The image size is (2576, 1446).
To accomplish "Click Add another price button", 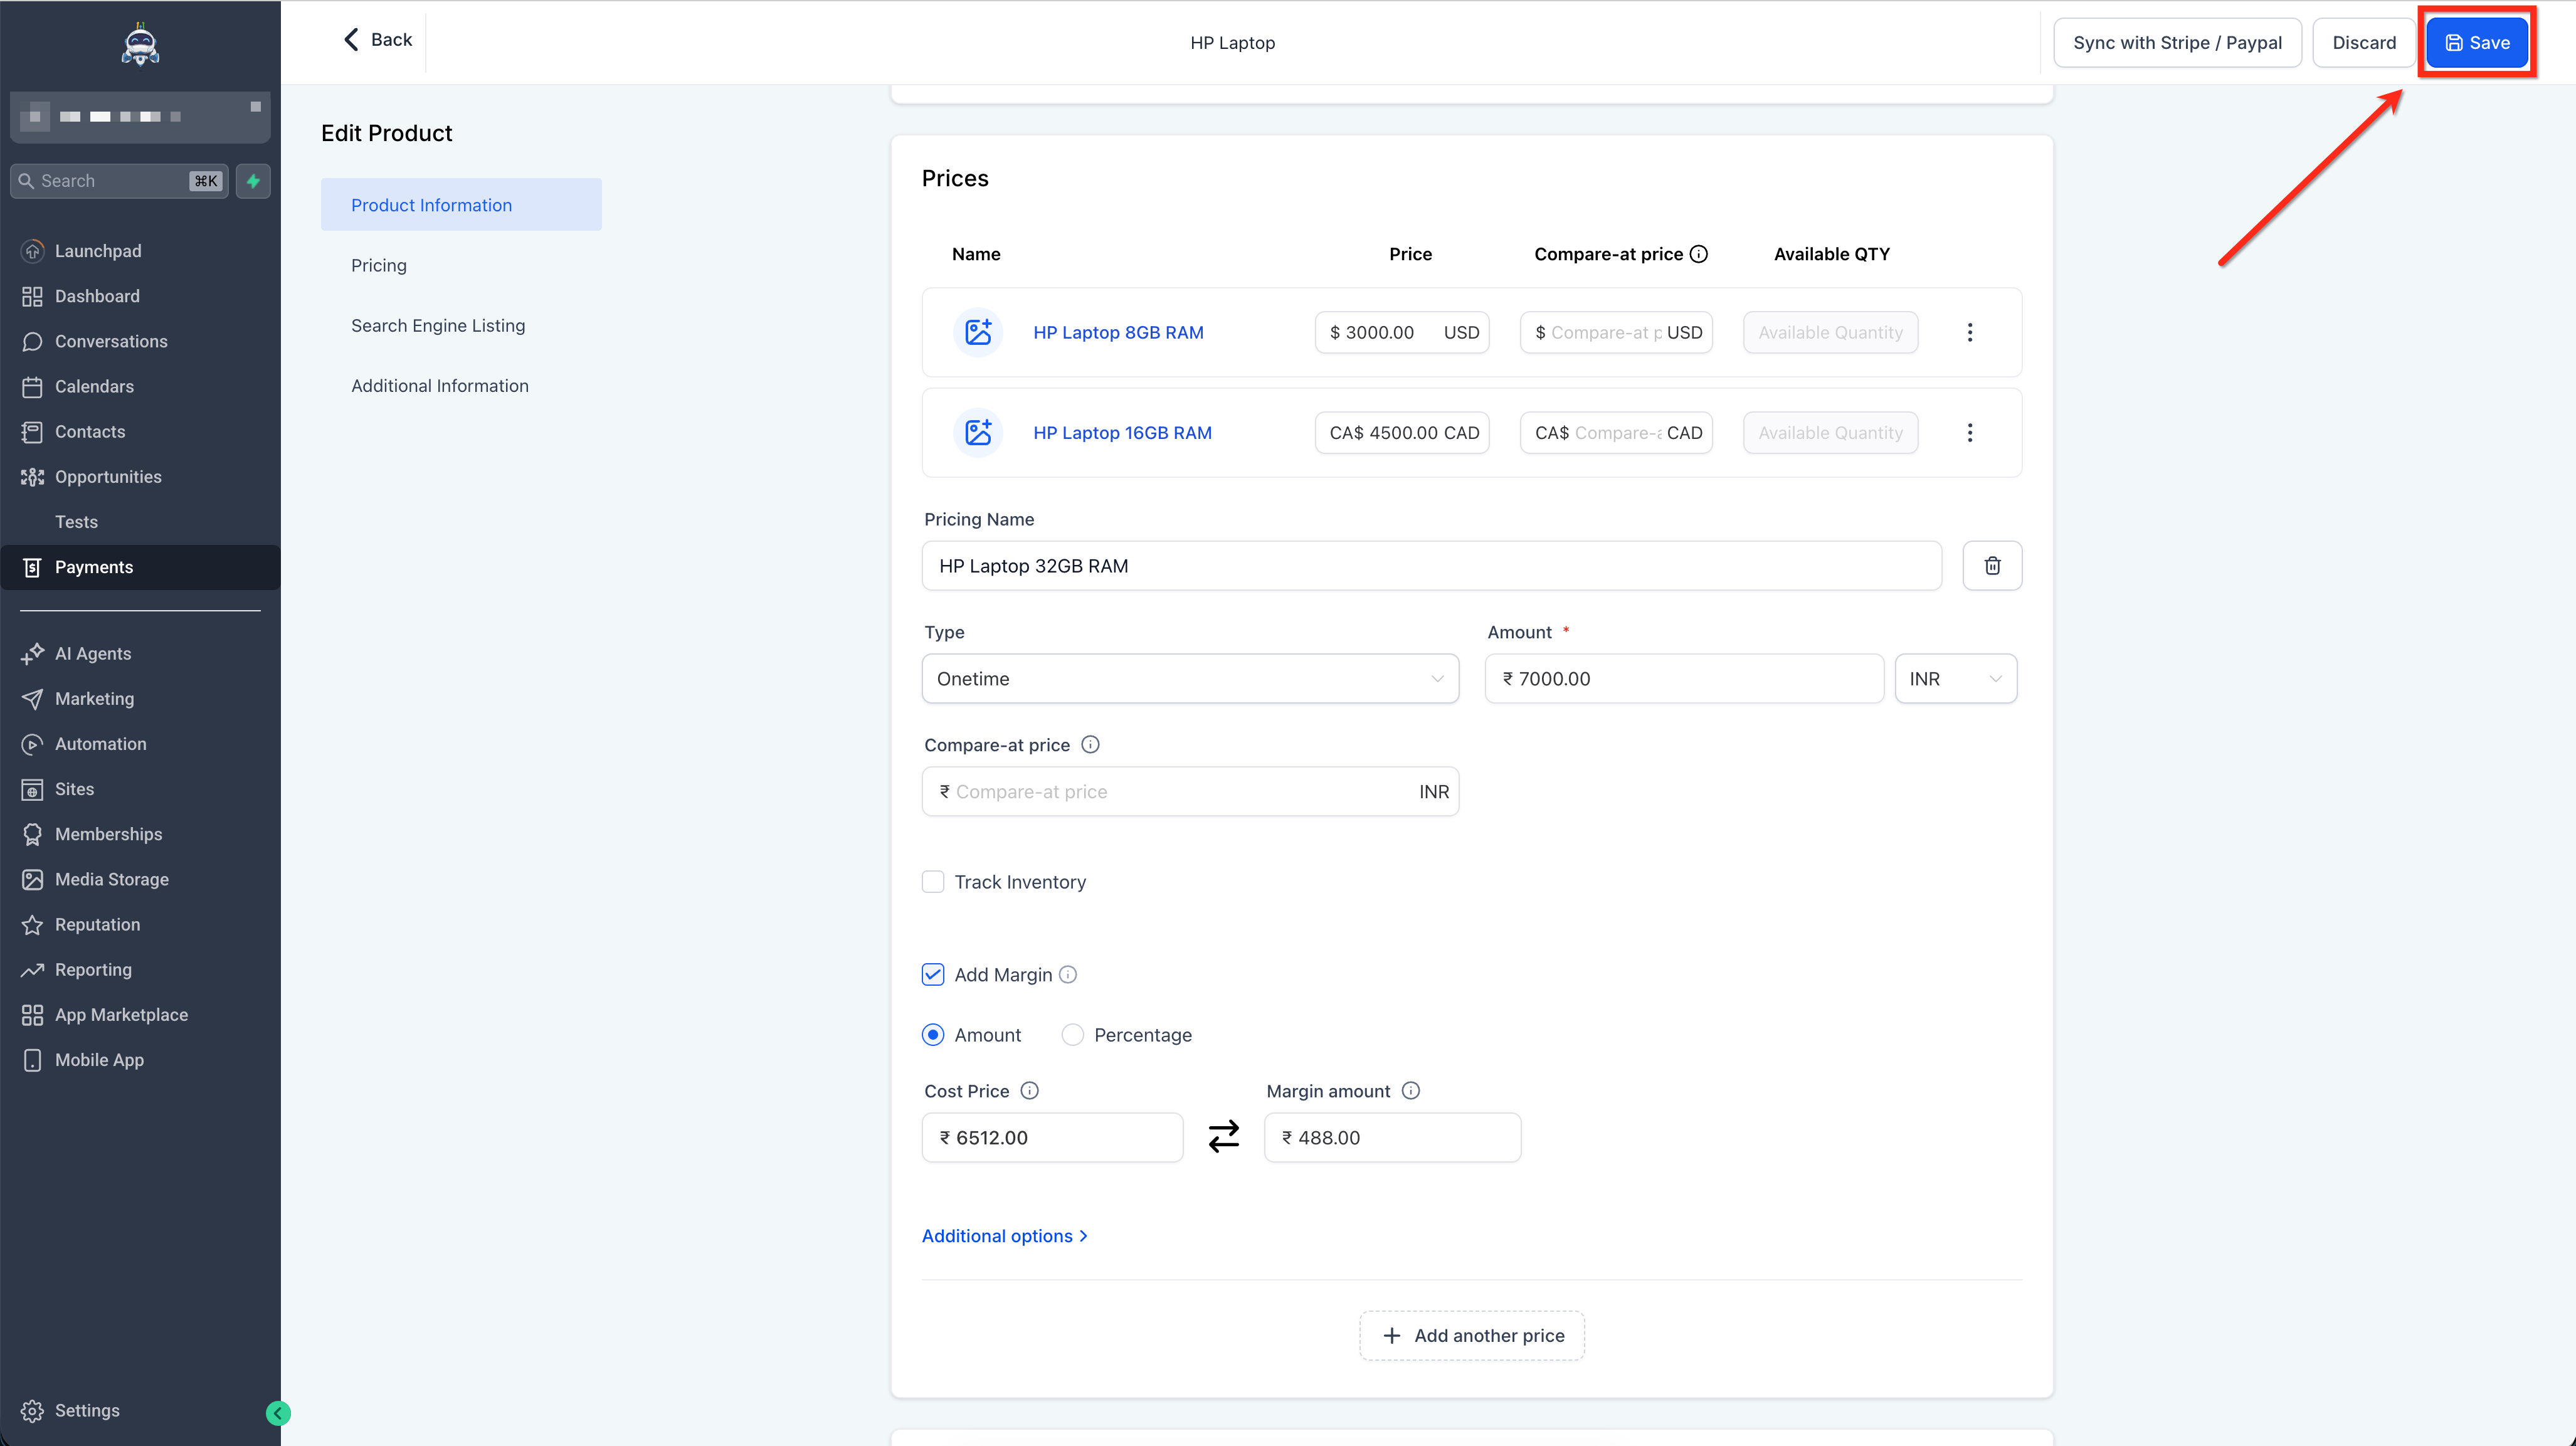I will click(x=1471, y=1336).
